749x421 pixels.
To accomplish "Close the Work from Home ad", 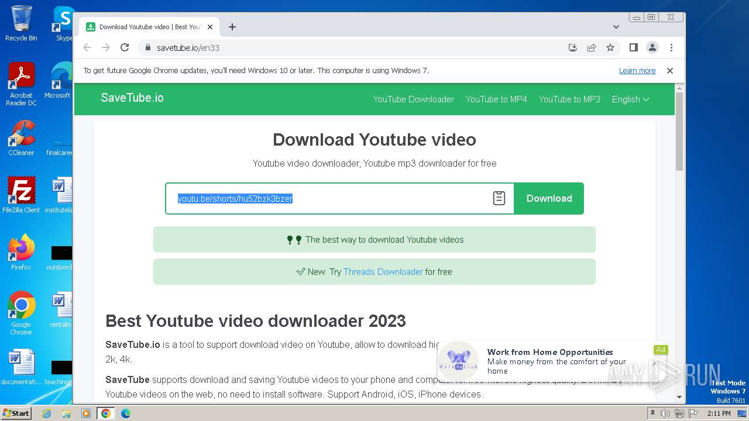I will (655, 363).
